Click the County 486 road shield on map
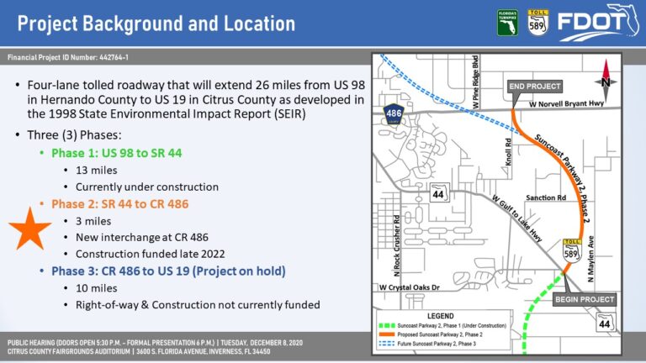Screen dimensions: 646x363 coord(394,114)
